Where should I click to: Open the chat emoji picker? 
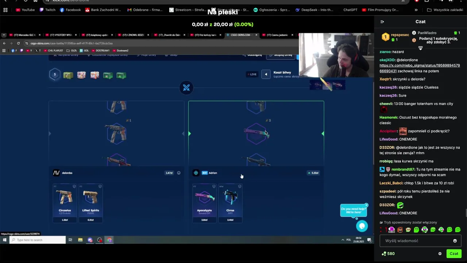coord(455,241)
